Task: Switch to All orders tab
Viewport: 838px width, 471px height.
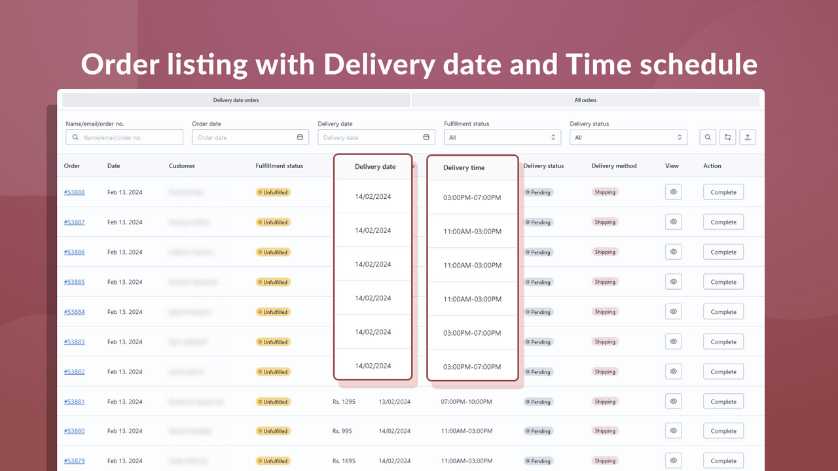Action: click(x=585, y=100)
